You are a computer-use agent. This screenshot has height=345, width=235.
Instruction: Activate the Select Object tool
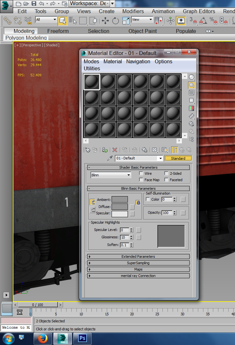pos(63,21)
